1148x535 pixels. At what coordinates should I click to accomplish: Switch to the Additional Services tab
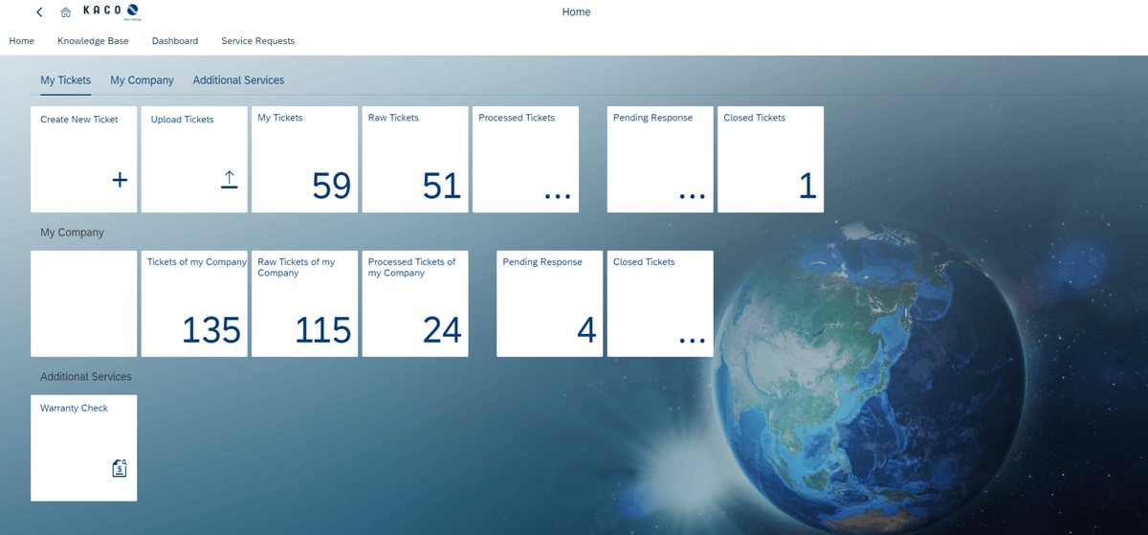(x=238, y=80)
